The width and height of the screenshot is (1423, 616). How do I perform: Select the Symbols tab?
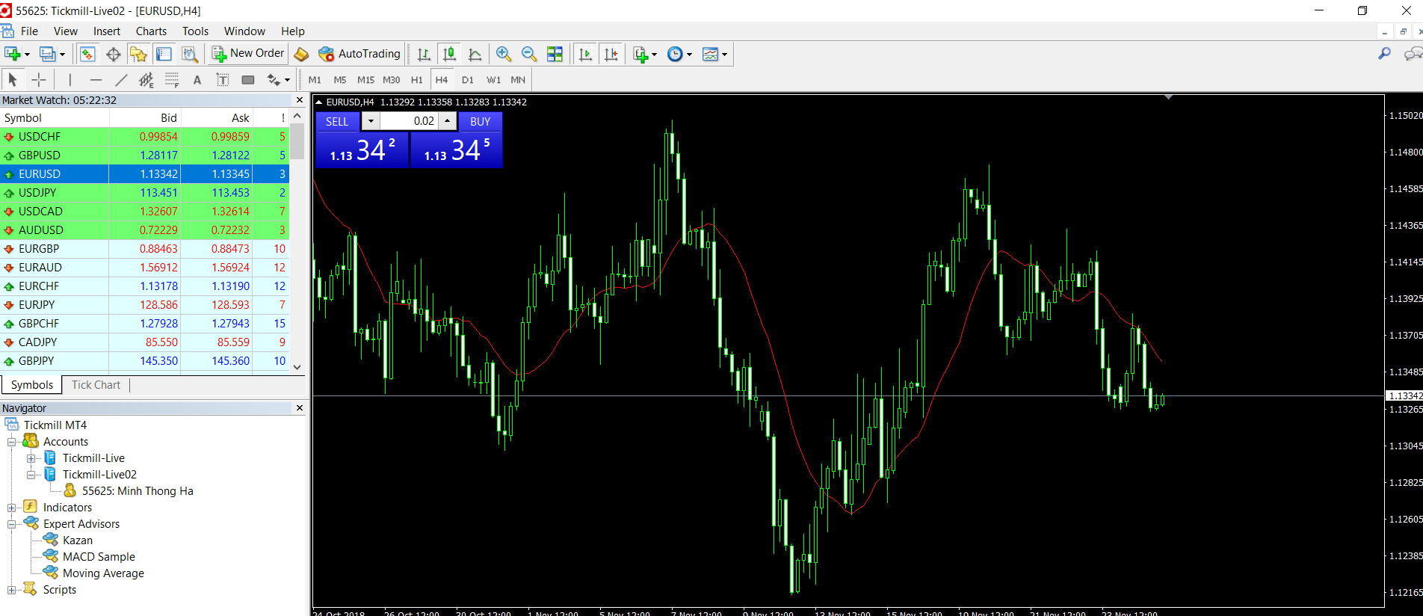point(32,385)
